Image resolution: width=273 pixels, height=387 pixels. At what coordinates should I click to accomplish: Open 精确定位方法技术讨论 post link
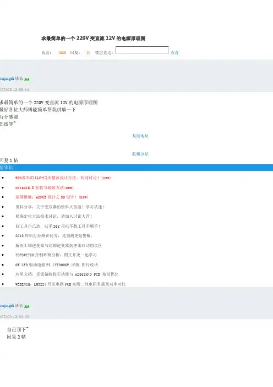(x=54, y=216)
